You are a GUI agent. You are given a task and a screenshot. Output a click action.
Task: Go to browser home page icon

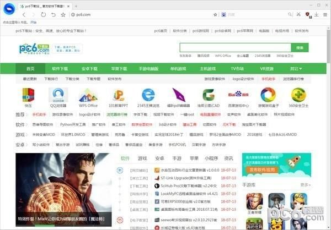coord(53,14)
